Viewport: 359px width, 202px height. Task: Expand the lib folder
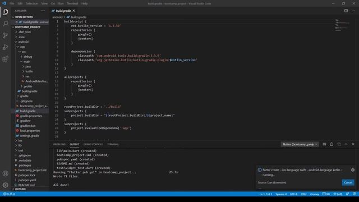point(20,145)
